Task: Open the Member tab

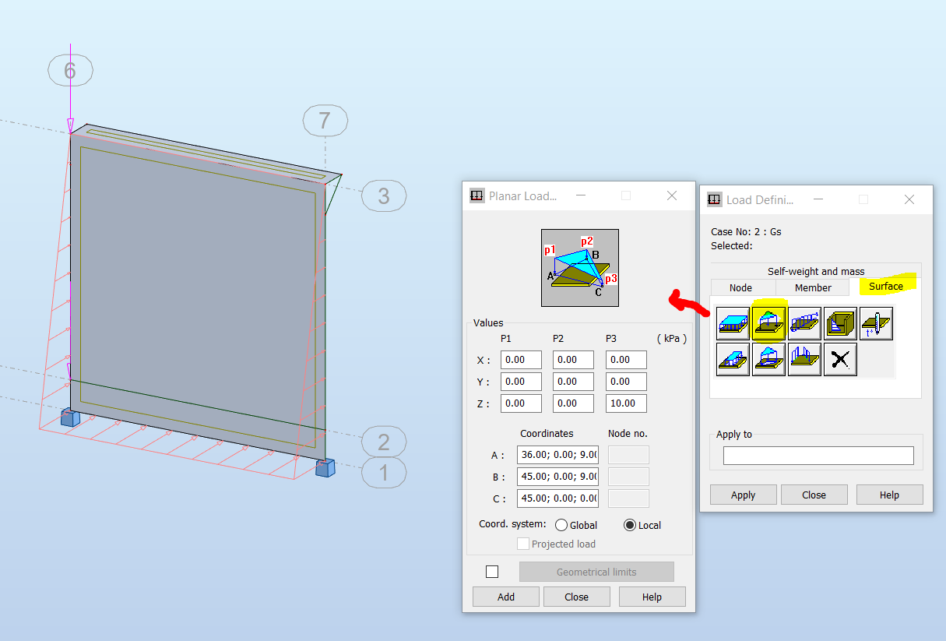Action: click(x=812, y=287)
